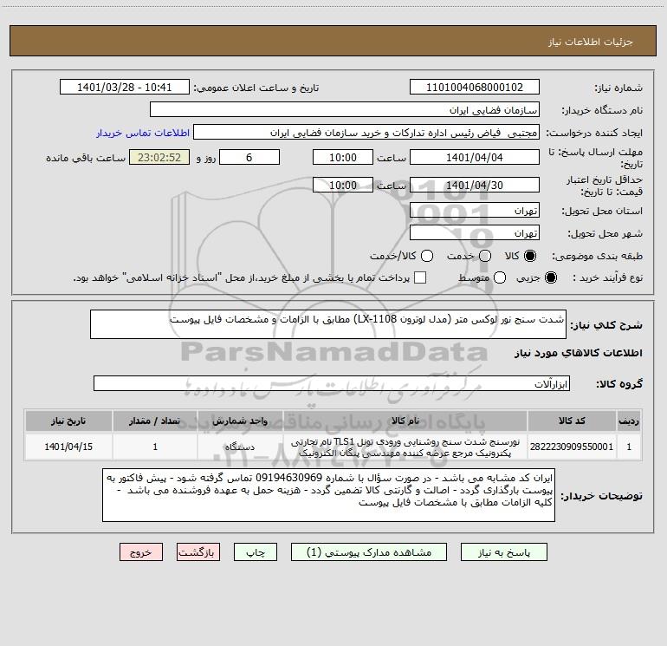Click the price validity date 1401/04/30

tap(475, 185)
